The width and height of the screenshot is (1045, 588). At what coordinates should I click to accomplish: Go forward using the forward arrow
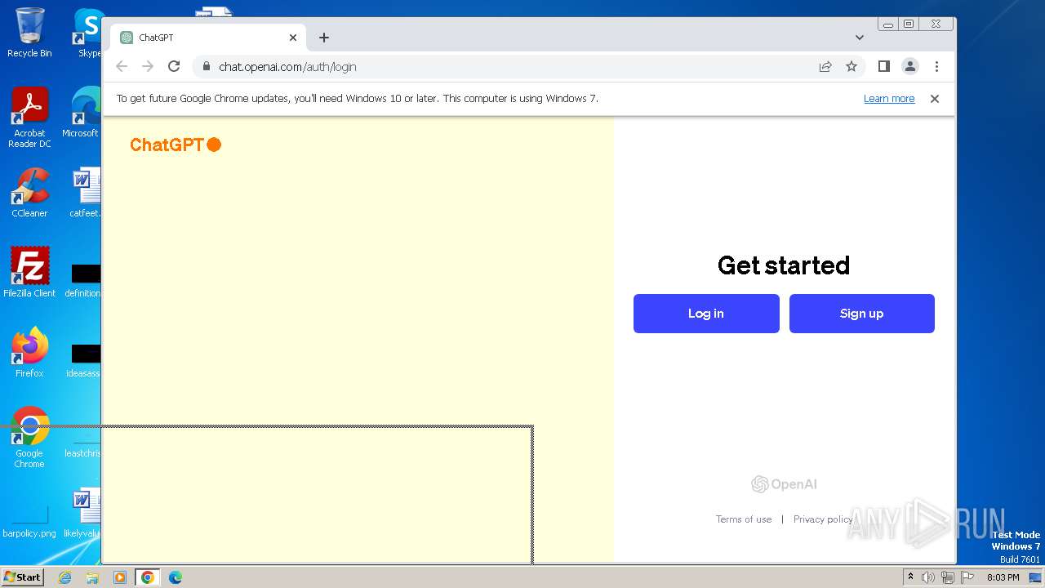[x=148, y=67]
